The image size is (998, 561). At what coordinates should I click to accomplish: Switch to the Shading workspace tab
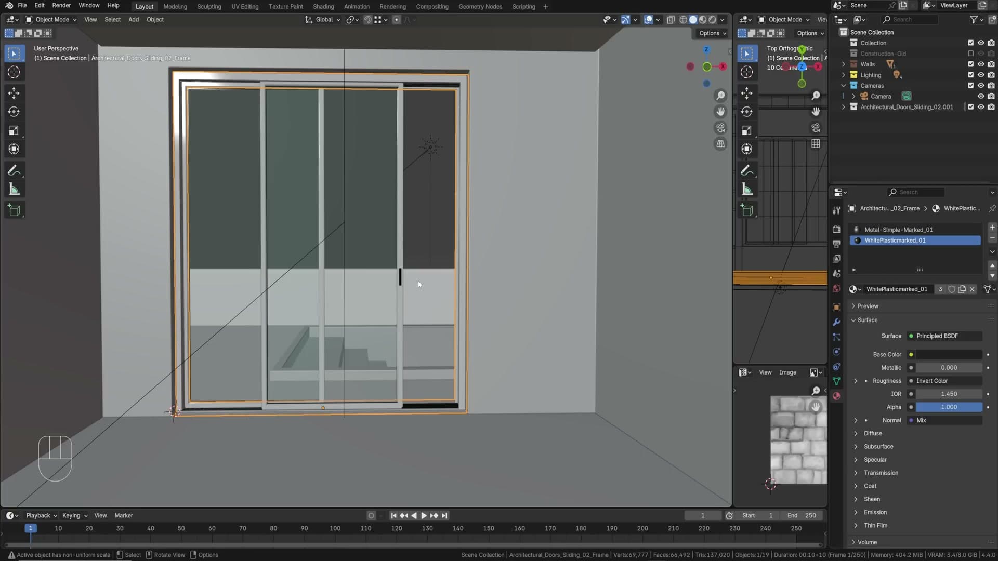323,7
